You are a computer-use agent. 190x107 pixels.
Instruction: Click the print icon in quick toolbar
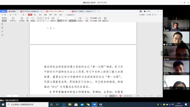(16, 15)
